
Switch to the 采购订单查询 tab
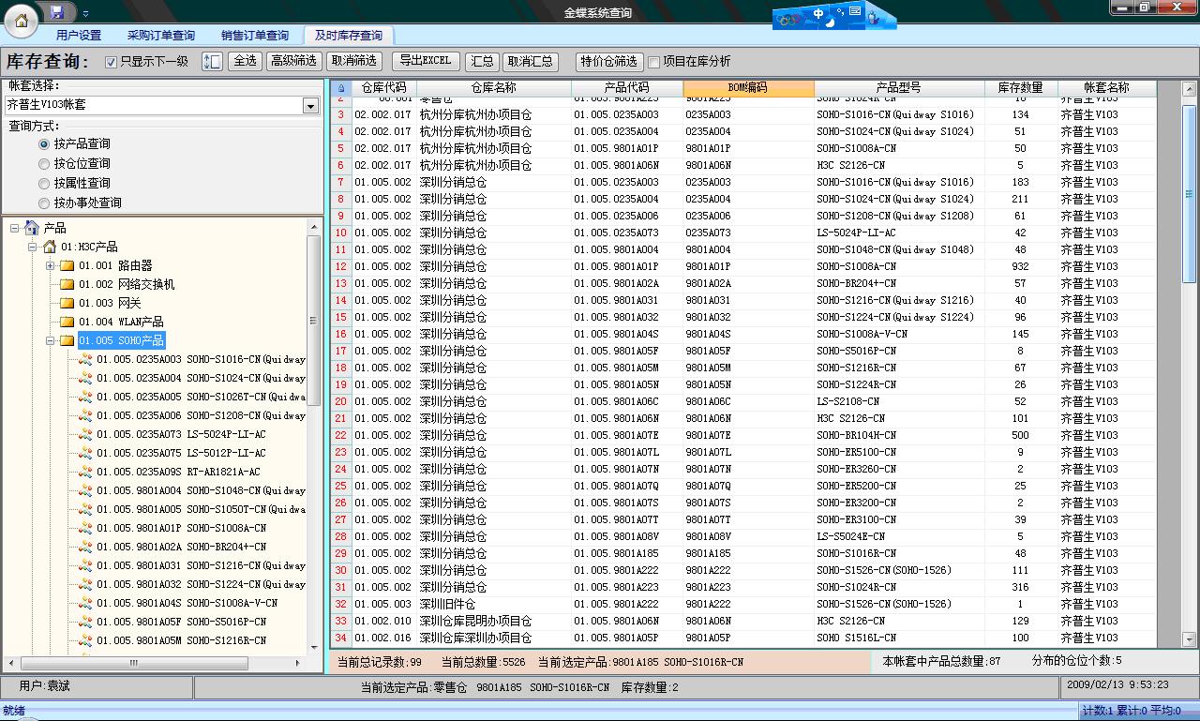pos(161,36)
